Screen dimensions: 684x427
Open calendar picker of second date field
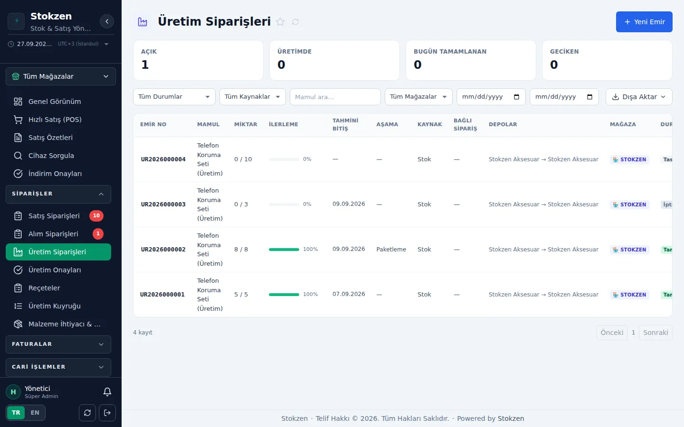pos(590,97)
